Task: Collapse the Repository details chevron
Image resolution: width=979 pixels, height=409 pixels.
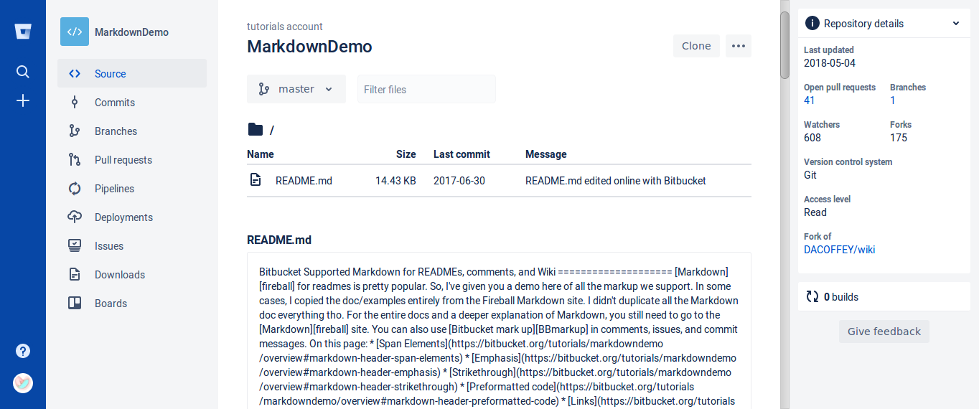Action: coord(956,24)
